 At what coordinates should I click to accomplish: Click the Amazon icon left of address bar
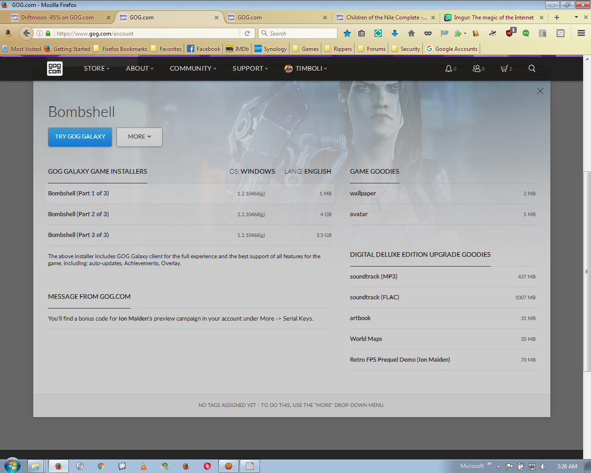(x=8, y=33)
